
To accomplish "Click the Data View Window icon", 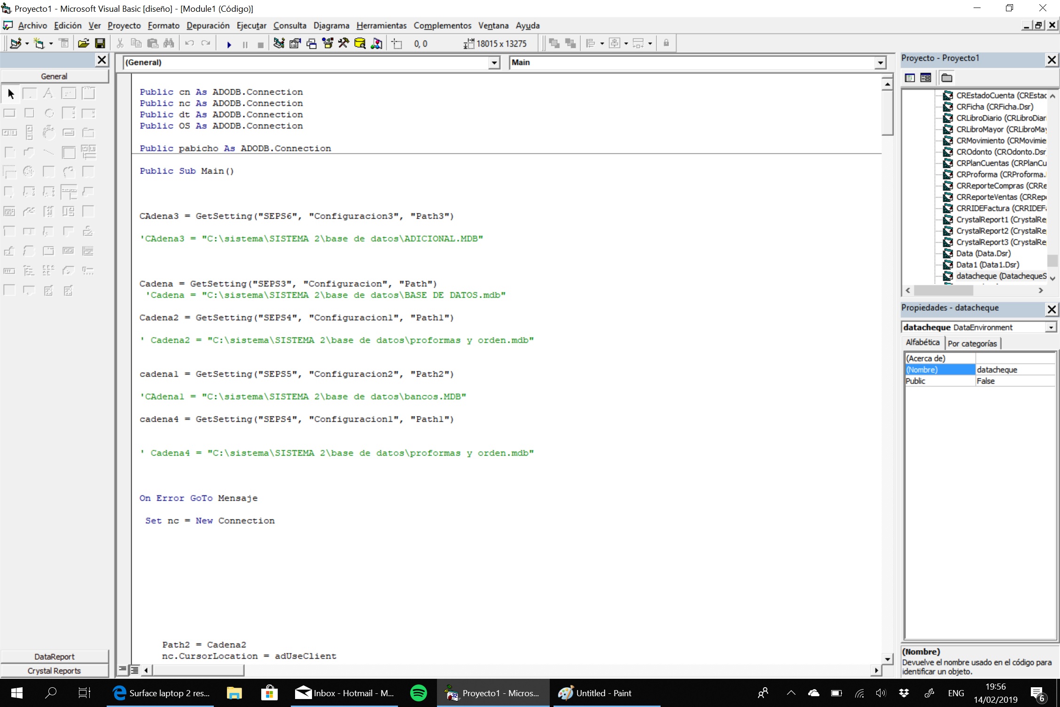I will point(360,44).
